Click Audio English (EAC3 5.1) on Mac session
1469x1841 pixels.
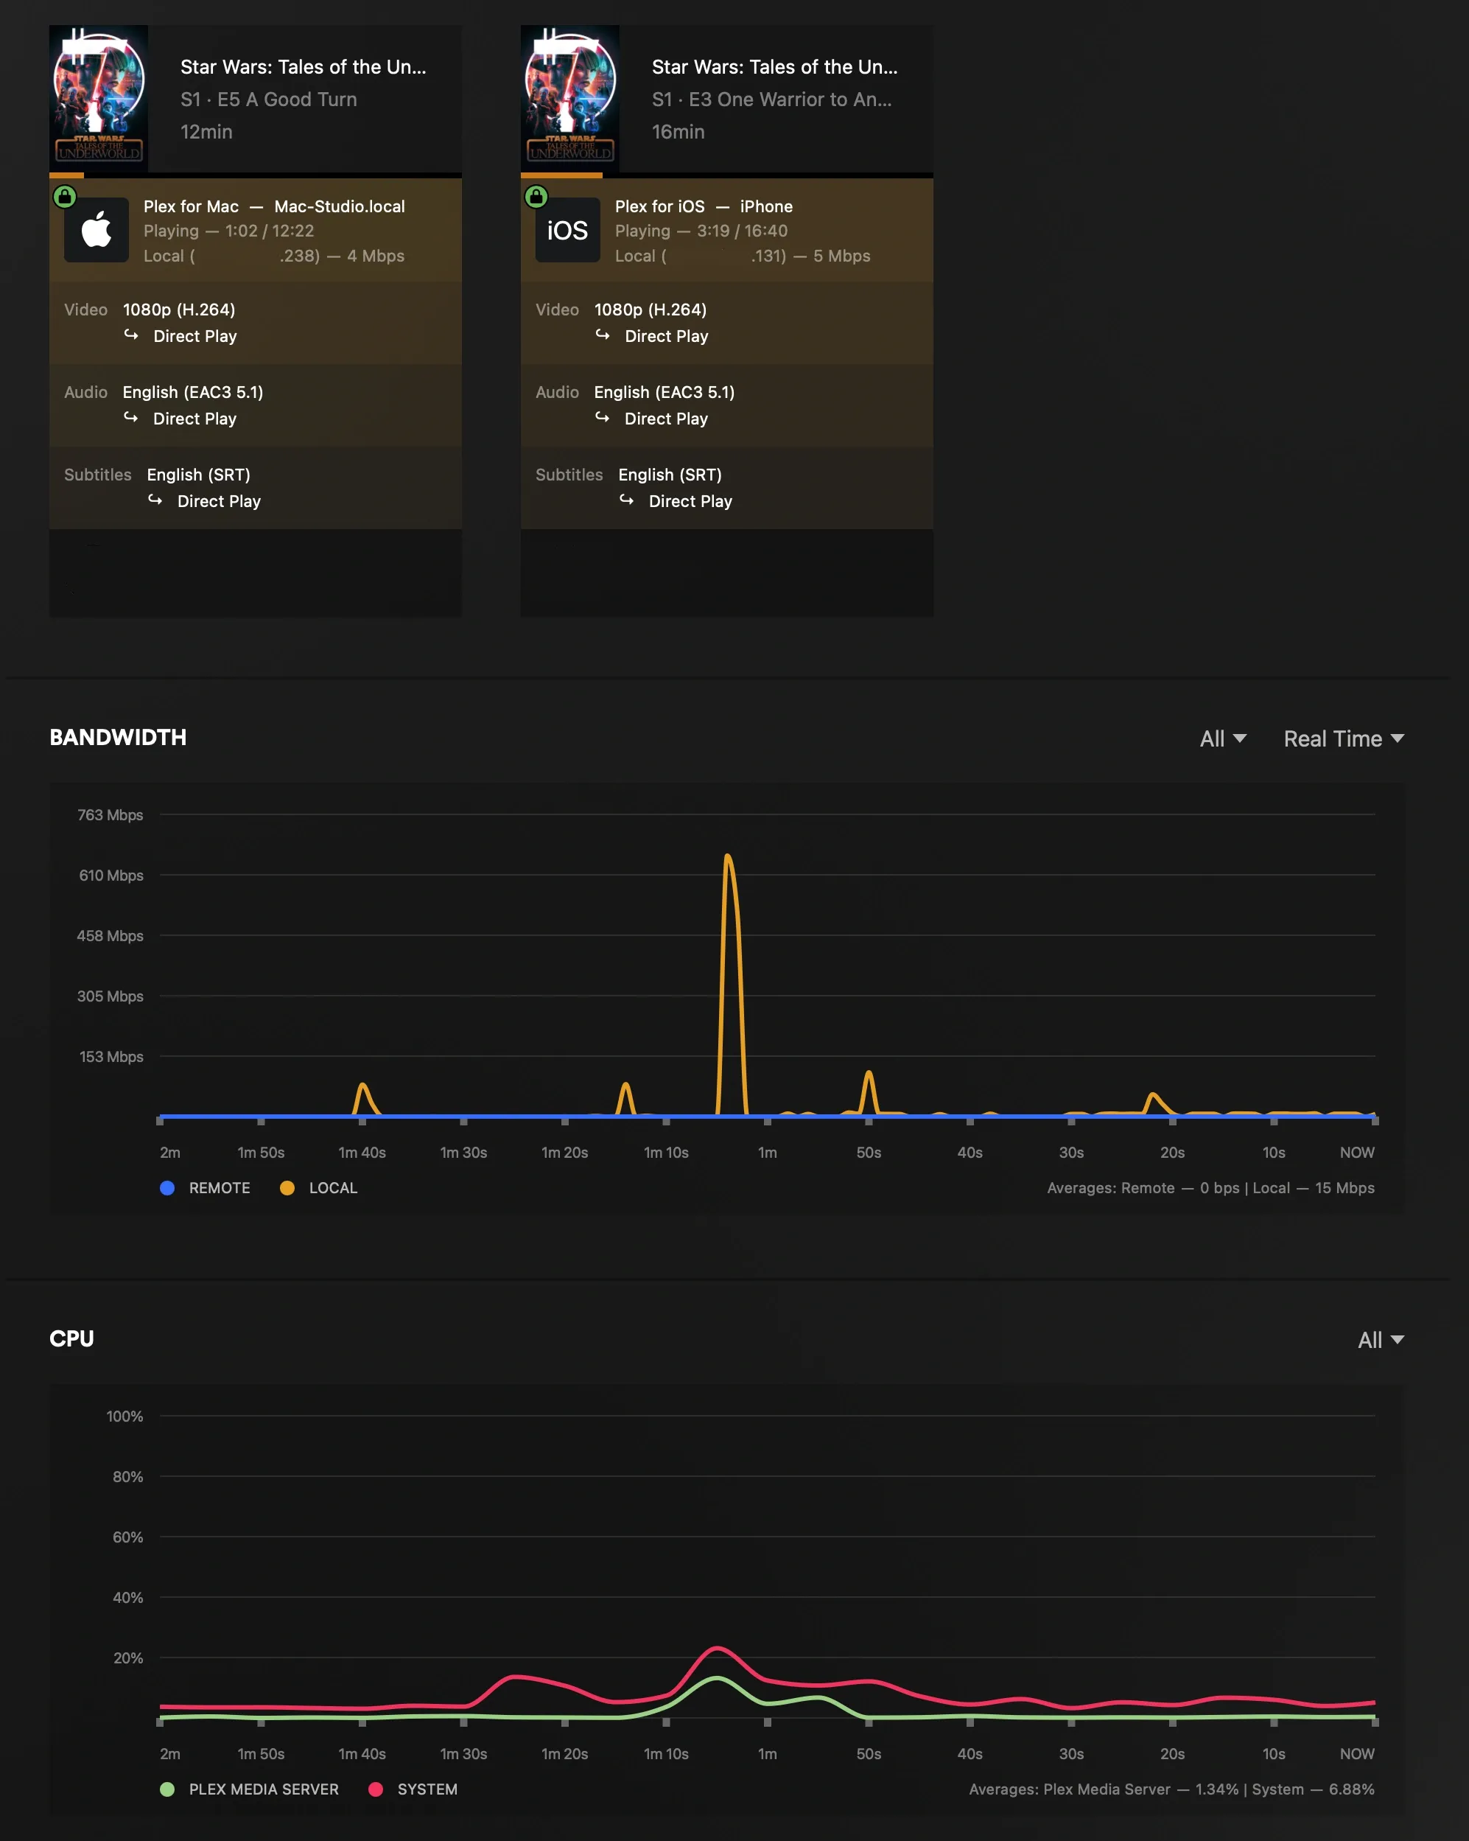[x=193, y=392]
